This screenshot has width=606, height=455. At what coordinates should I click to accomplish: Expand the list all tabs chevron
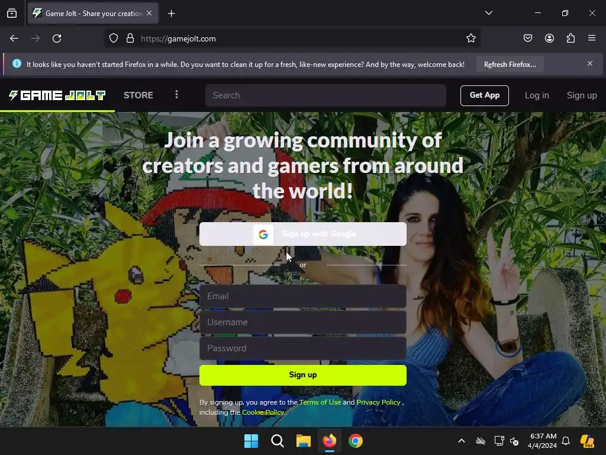488,13
